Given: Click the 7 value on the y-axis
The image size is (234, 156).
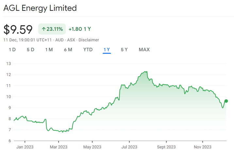Looking at the screenshot, I should point(10,130).
